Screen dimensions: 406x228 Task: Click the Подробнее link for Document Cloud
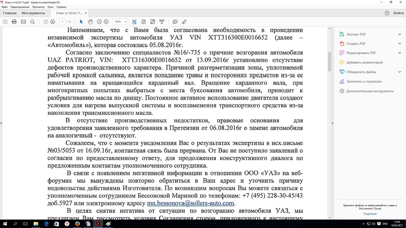370,214
